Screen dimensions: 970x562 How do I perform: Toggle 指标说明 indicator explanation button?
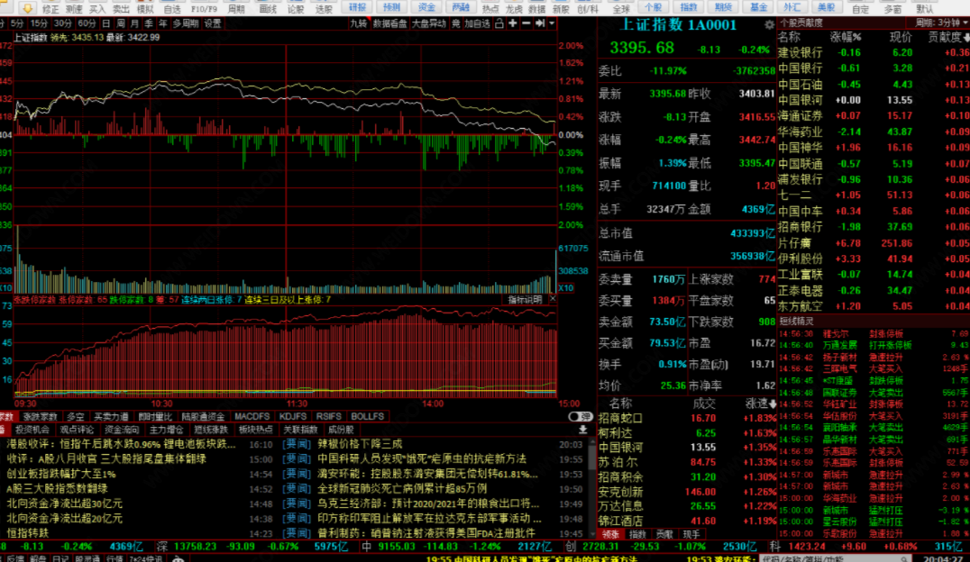click(x=525, y=299)
